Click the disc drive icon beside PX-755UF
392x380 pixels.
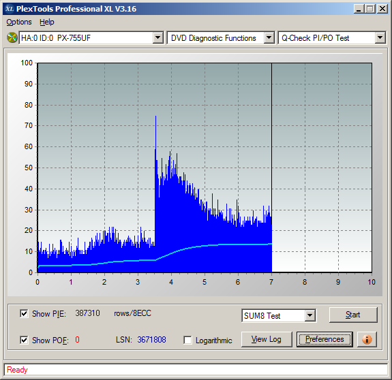pos(12,37)
